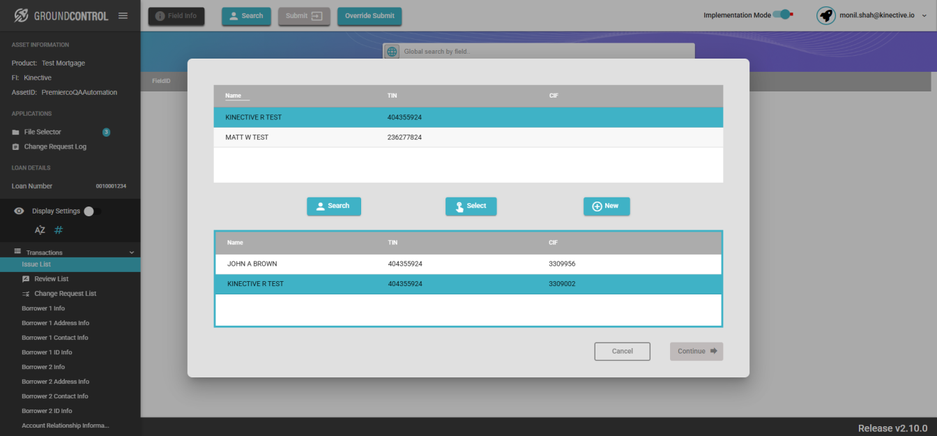
Task: Open Borrower 1 Address Info
Action: point(55,323)
